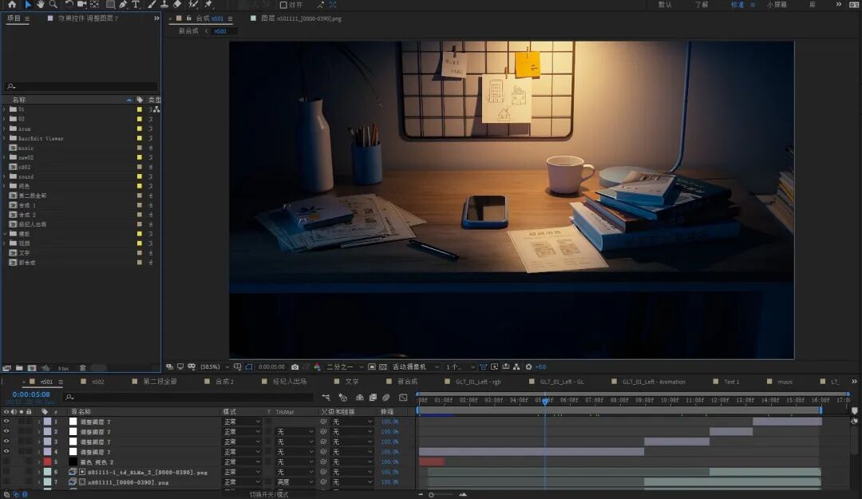Select the Clone Stamp tool
The image size is (862, 499).
[x=164, y=4]
